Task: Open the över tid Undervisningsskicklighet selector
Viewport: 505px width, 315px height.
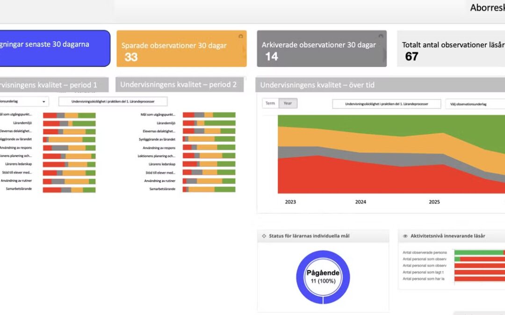Action: [386, 104]
